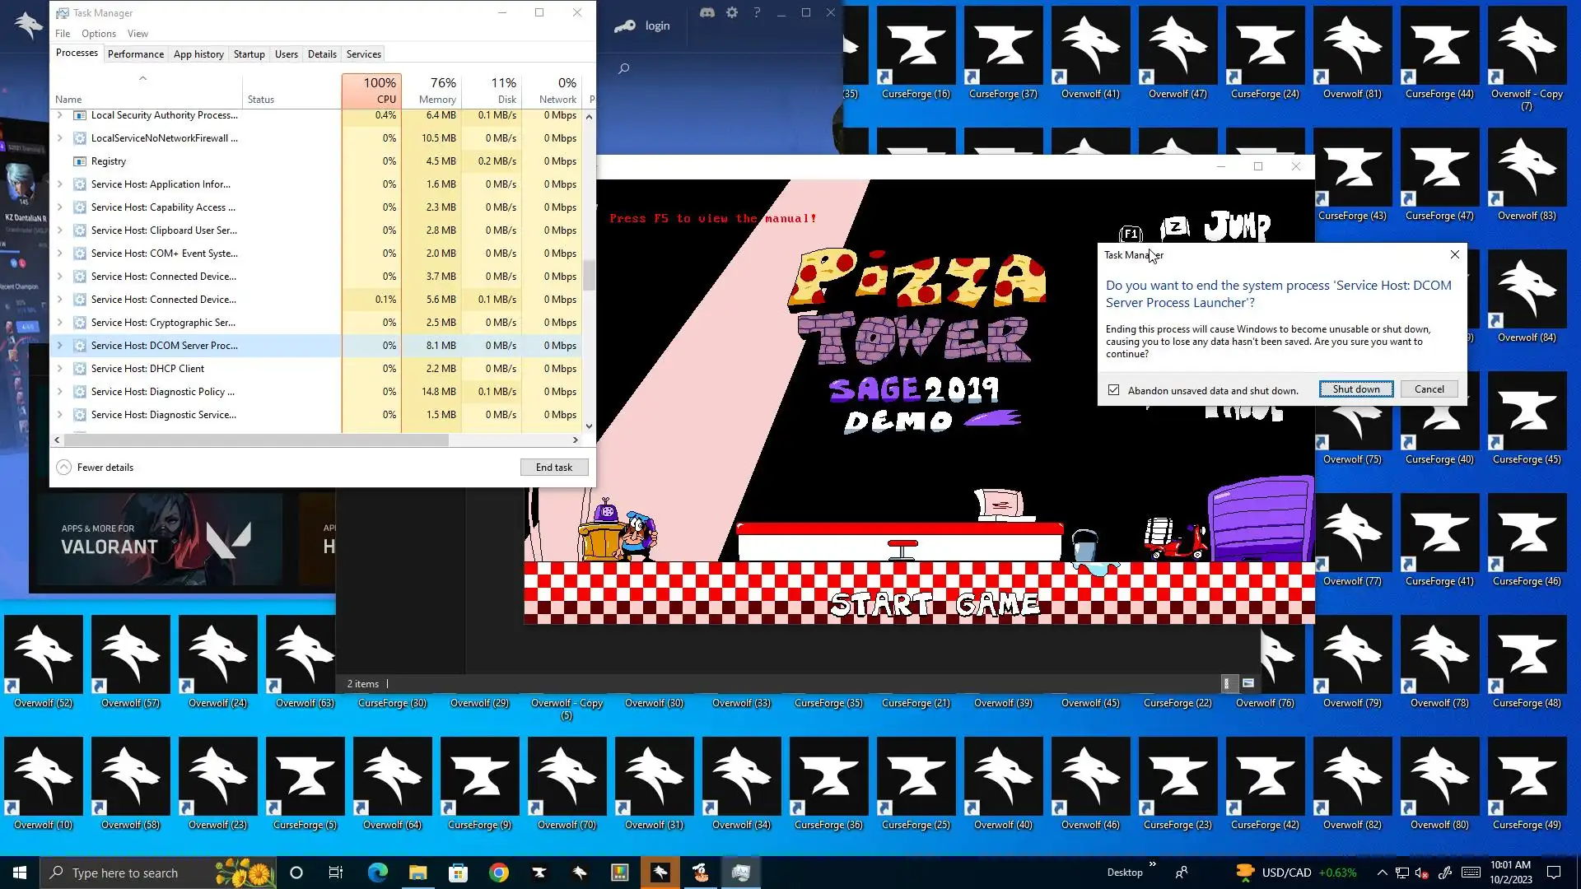Click the search magnifier in Overwolf
The height and width of the screenshot is (889, 1581).
pyautogui.click(x=623, y=68)
